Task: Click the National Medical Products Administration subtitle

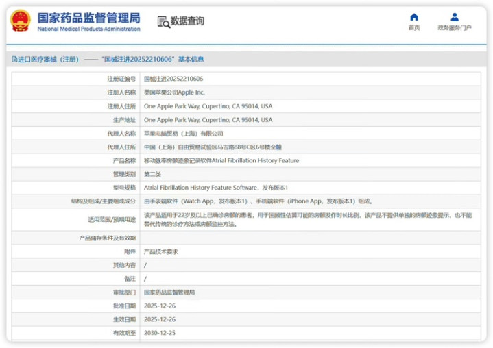Action: 88,29
